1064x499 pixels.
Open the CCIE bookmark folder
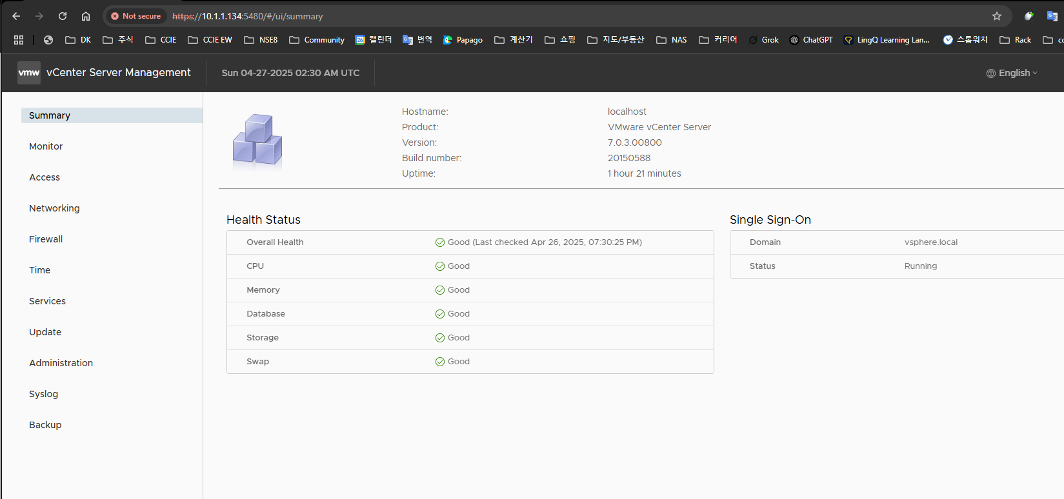point(161,40)
